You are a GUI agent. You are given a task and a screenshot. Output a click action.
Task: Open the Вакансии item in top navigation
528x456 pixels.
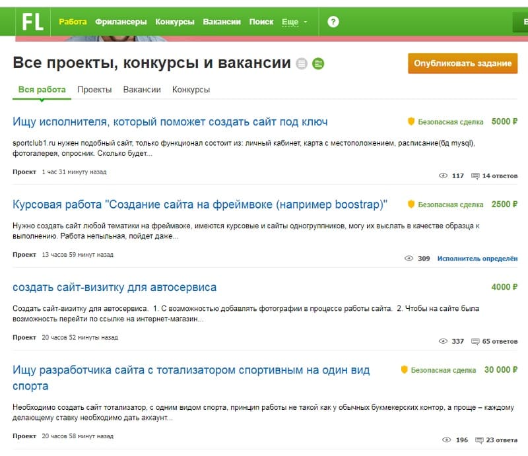222,22
